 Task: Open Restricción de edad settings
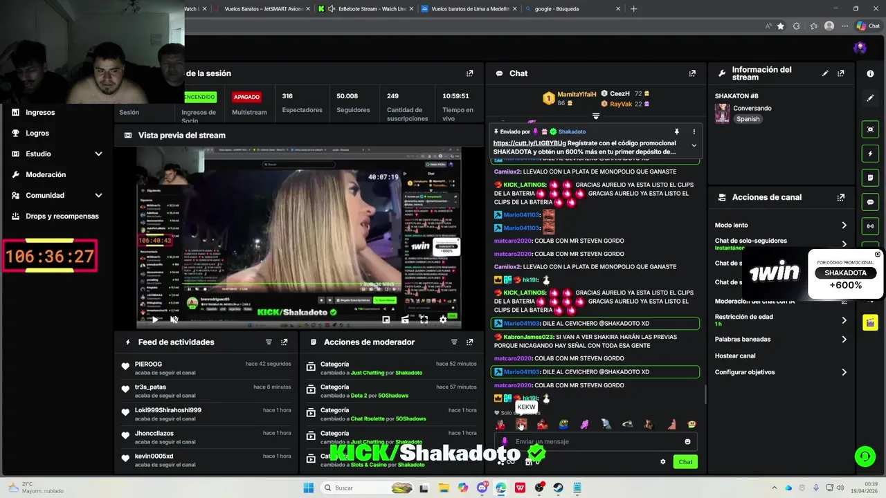click(x=781, y=320)
